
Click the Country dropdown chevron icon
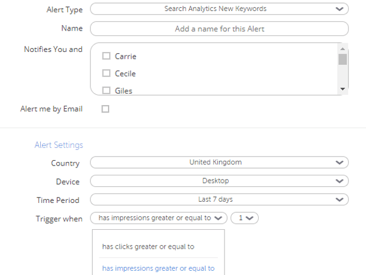[339, 163]
